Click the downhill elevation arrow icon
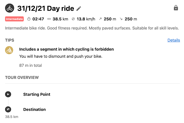Image resolution: width=184 pixels, height=123 pixels. [121, 19]
